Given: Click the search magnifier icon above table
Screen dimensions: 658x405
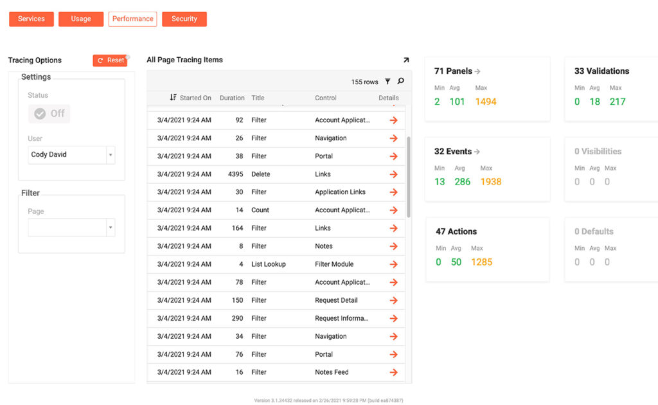Looking at the screenshot, I should click(401, 82).
